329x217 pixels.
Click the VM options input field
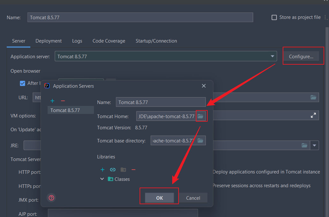266,115
